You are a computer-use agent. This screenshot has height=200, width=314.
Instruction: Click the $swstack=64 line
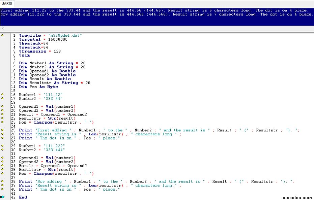coord(33,47)
